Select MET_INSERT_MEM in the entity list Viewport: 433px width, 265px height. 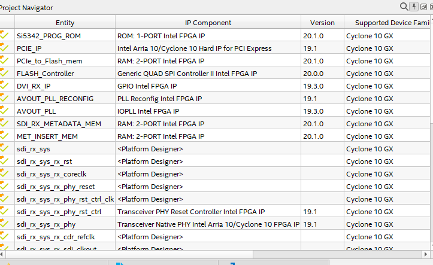click(47, 136)
